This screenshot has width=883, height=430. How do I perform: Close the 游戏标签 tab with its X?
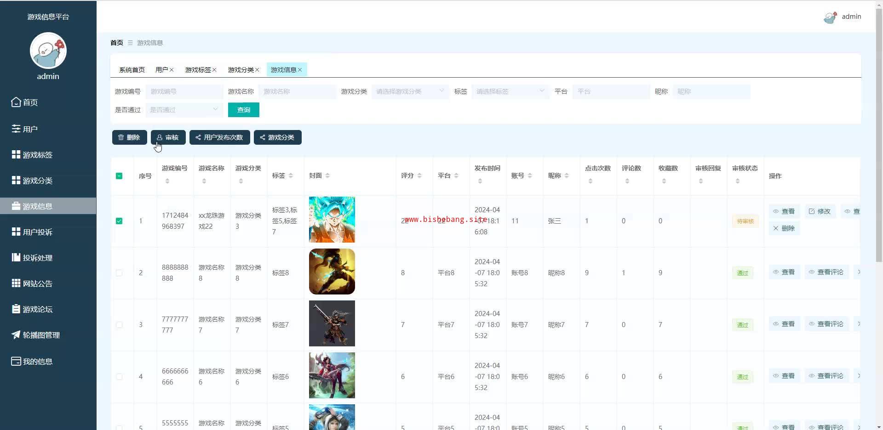pyautogui.click(x=214, y=70)
